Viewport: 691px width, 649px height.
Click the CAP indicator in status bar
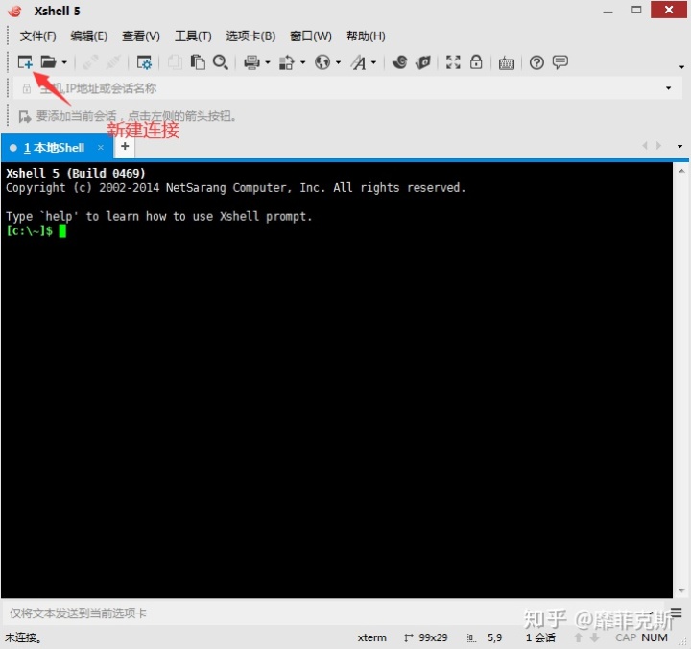[626, 637]
